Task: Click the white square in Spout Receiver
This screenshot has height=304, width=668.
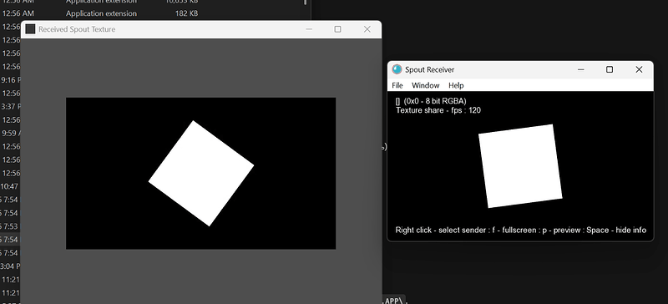Action: (520, 166)
